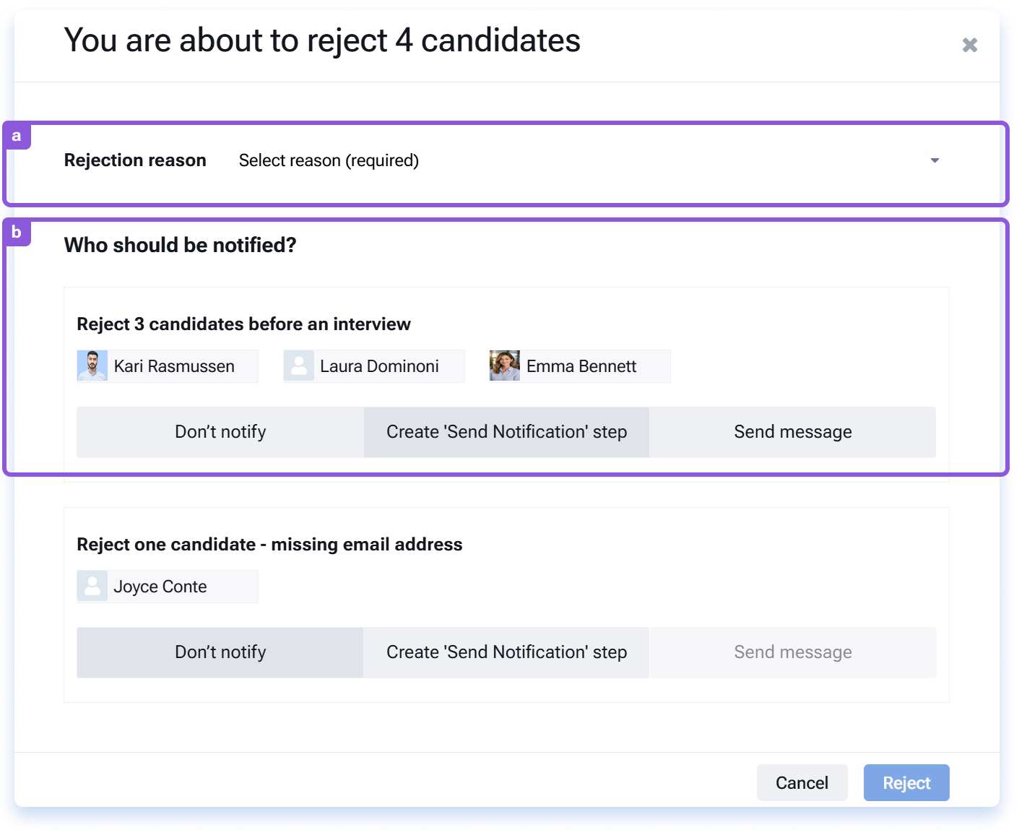Click Emma Bennett's avatar photo
This screenshot has width=1027, height=830.
(505, 366)
